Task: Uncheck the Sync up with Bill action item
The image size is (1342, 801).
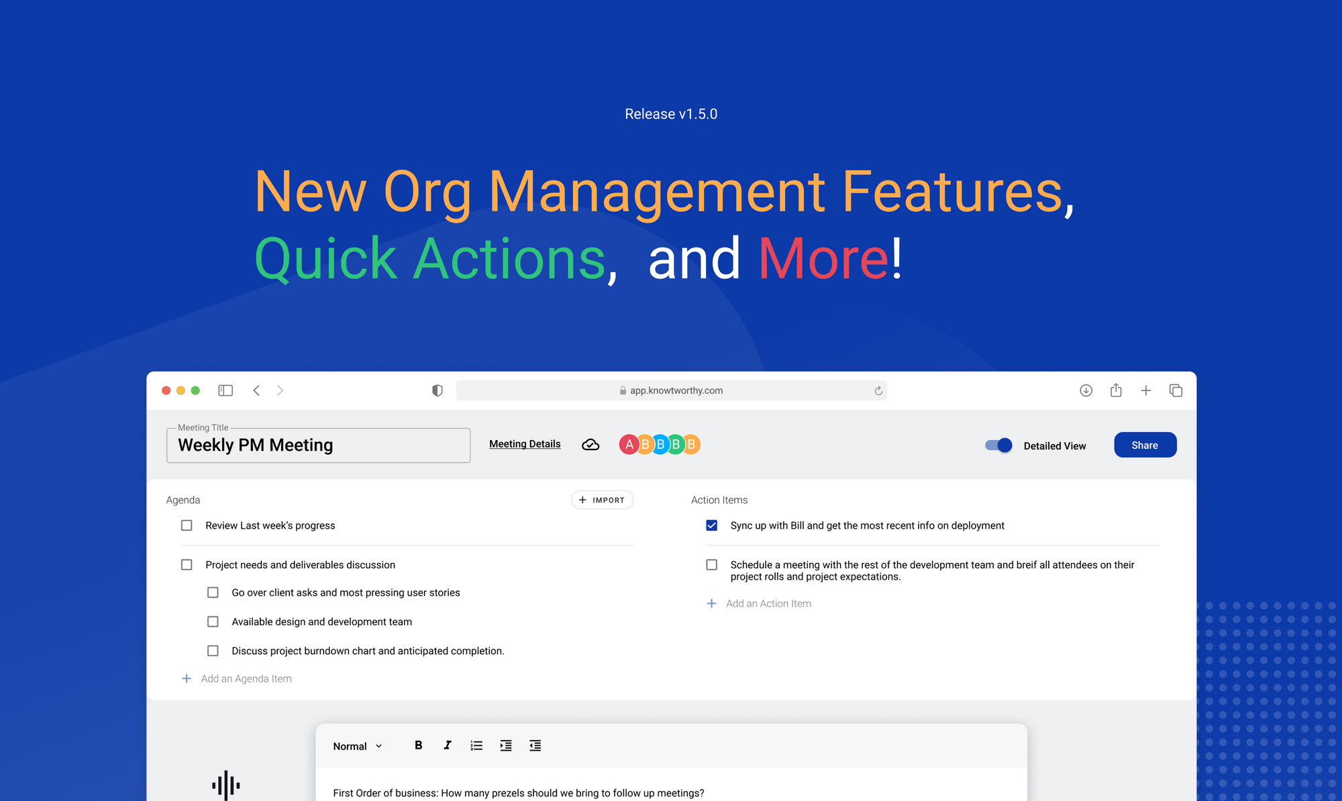Action: [x=711, y=525]
